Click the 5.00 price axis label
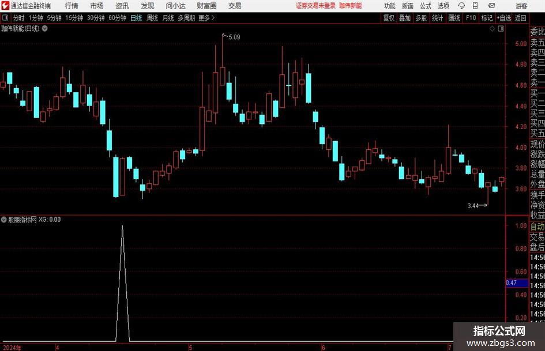 (521, 44)
